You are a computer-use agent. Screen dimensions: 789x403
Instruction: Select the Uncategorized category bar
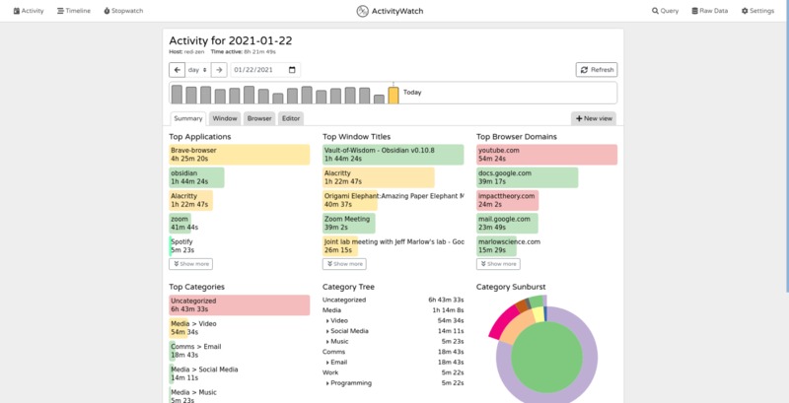click(240, 305)
